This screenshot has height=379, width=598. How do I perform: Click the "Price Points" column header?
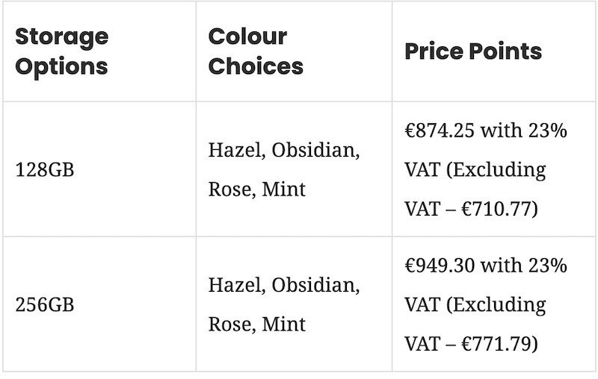point(473,51)
